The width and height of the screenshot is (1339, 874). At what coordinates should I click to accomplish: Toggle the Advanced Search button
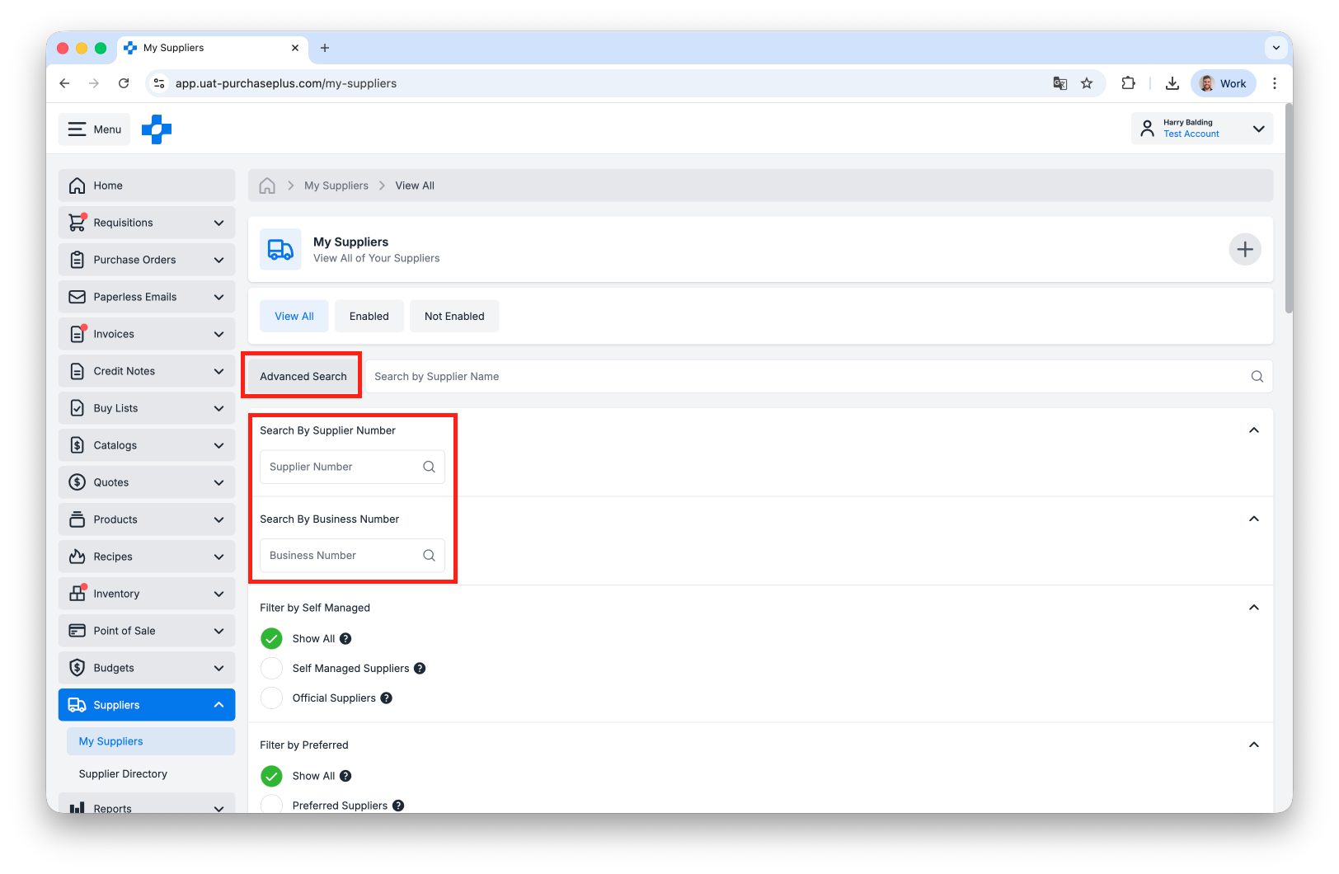click(303, 377)
